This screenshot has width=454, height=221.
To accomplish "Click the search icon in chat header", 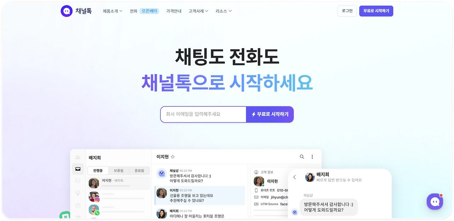I will pos(302,157).
